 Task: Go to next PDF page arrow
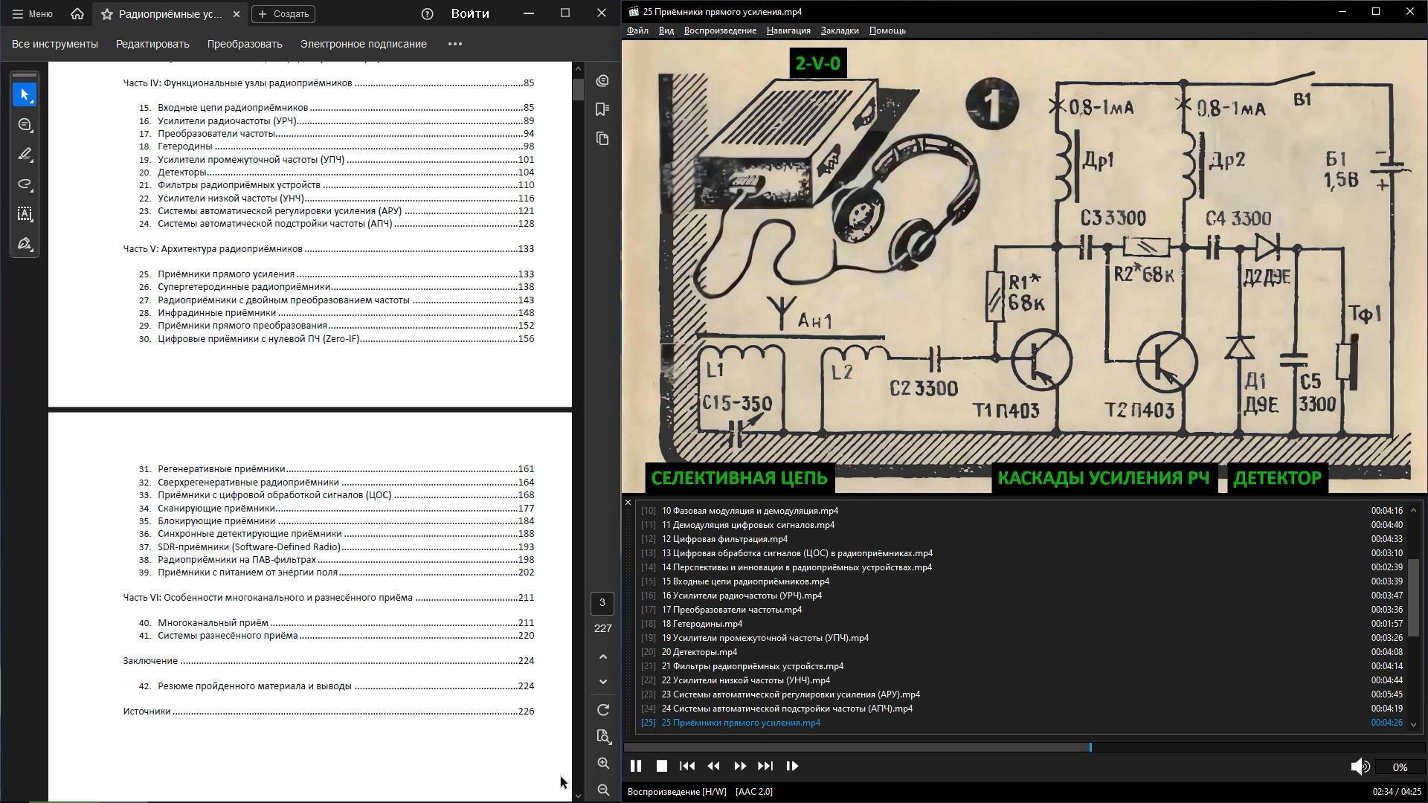coord(603,682)
